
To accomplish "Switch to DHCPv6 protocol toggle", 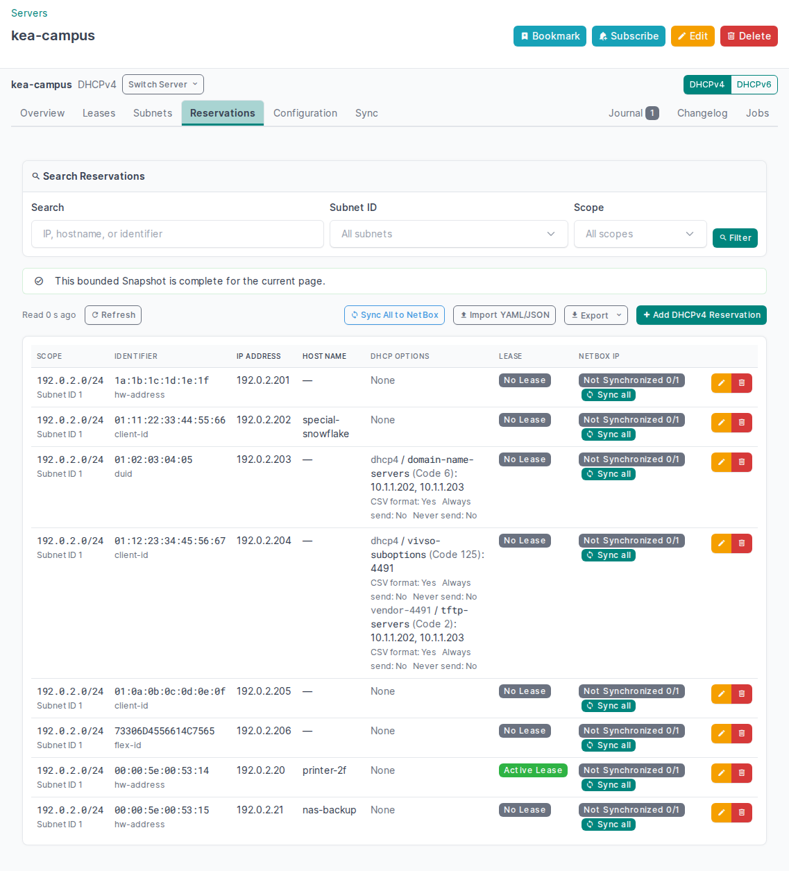I will tap(754, 85).
